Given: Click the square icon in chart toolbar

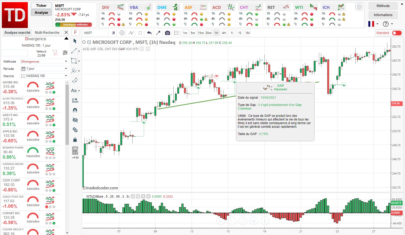Looking at the screenshot, I should pos(140,33).
